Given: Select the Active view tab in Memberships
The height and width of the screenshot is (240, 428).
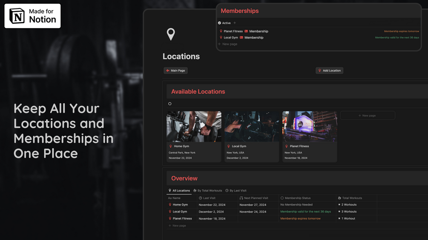Looking at the screenshot, I should tap(224, 23).
